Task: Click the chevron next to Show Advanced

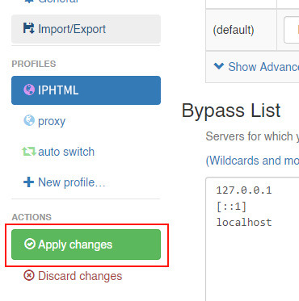Action: (219, 66)
